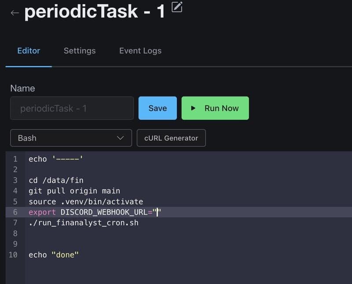Click the back arrow to leave periodicTask - 1

click(x=15, y=13)
